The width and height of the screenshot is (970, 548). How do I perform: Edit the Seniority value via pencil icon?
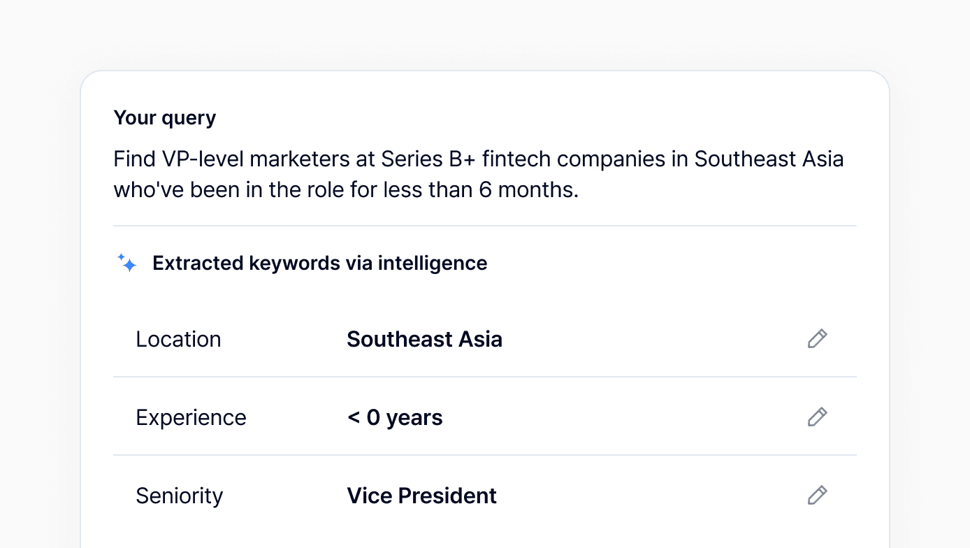pos(817,496)
